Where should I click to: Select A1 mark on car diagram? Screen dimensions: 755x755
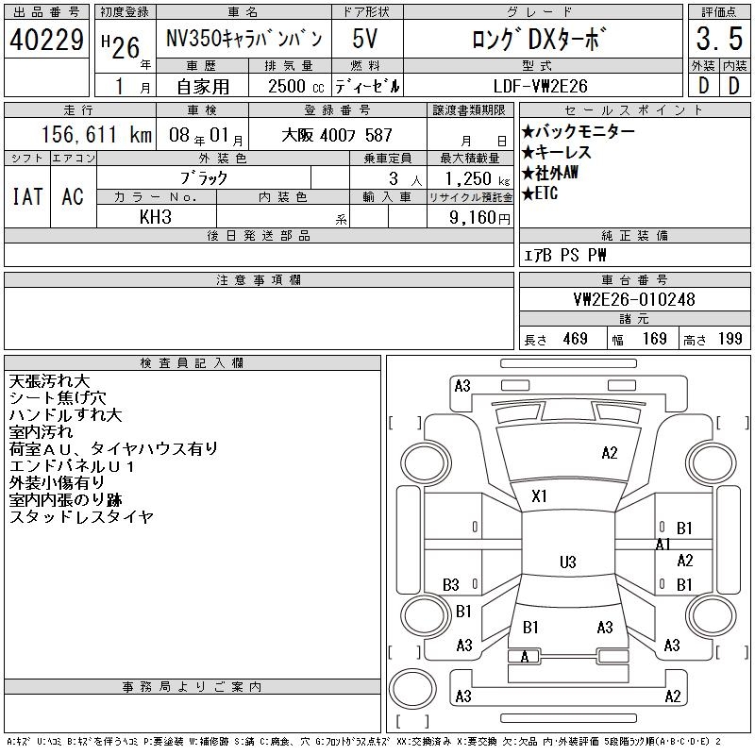click(663, 545)
